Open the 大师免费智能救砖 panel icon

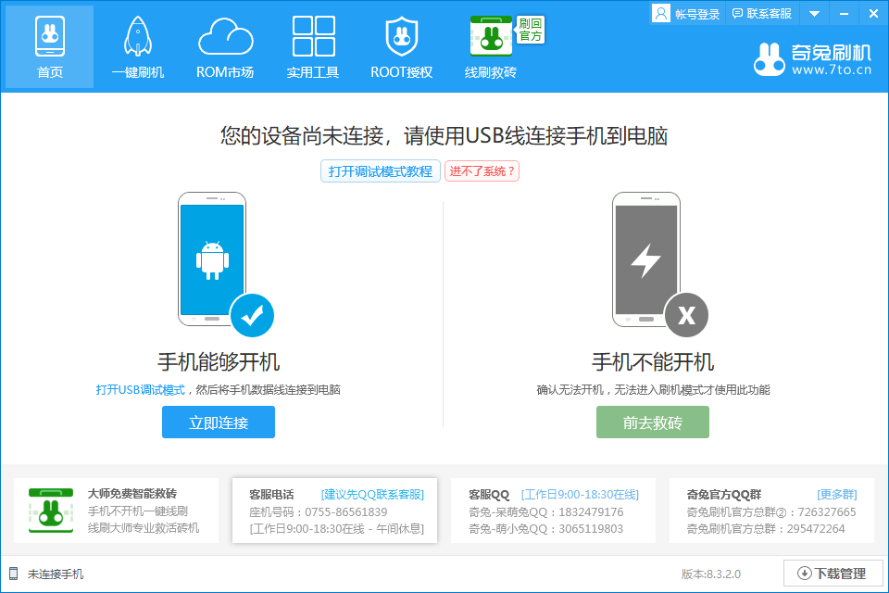pyautogui.click(x=51, y=511)
